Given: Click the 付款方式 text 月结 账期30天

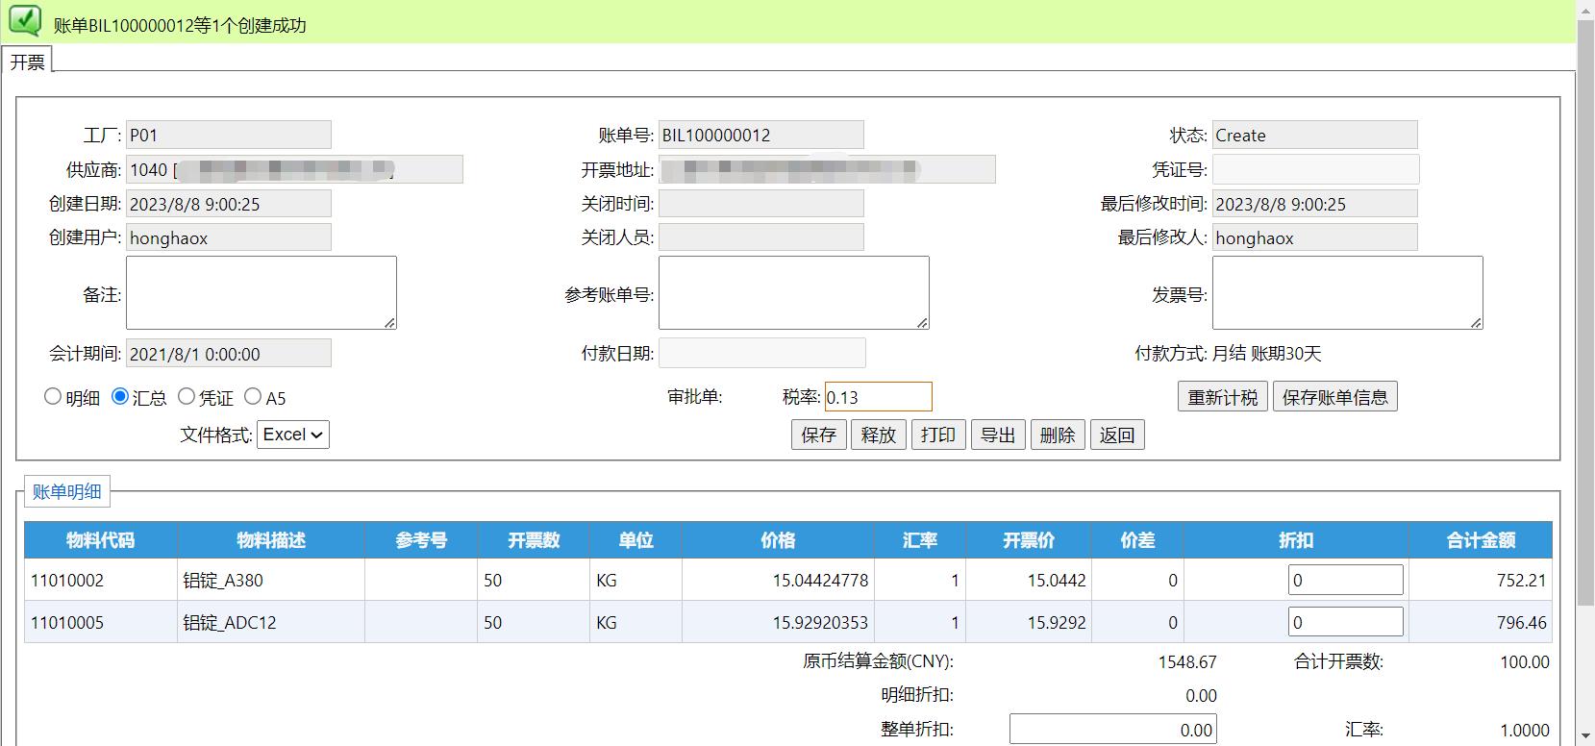Looking at the screenshot, I should (1267, 354).
